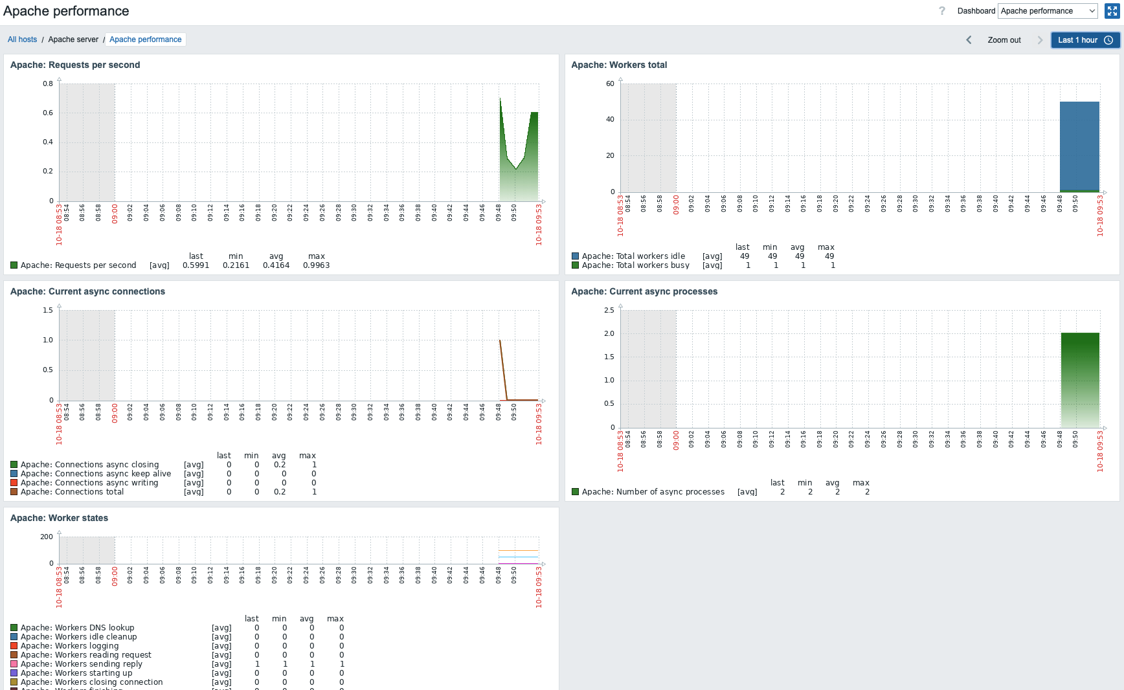The height and width of the screenshot is (690, 1124).
Task: Click Workers DNS lookup legend swatch
Action: tap(14, 628)
